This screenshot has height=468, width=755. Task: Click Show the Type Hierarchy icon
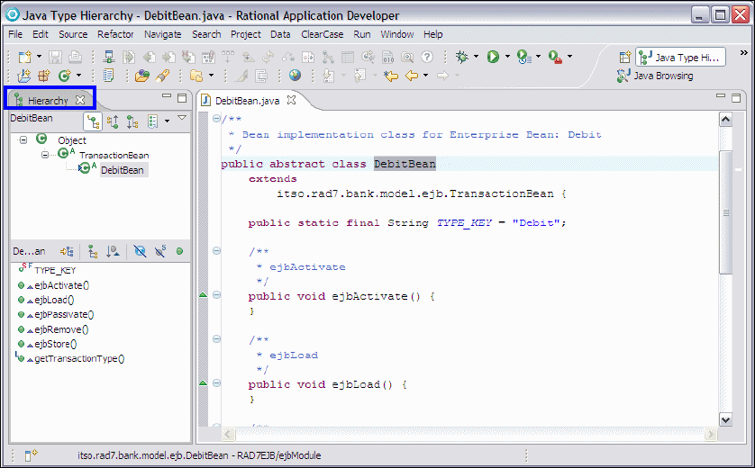[92, 121]
